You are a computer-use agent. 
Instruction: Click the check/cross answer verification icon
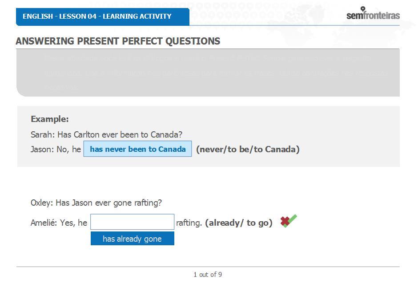pos(289,221)
